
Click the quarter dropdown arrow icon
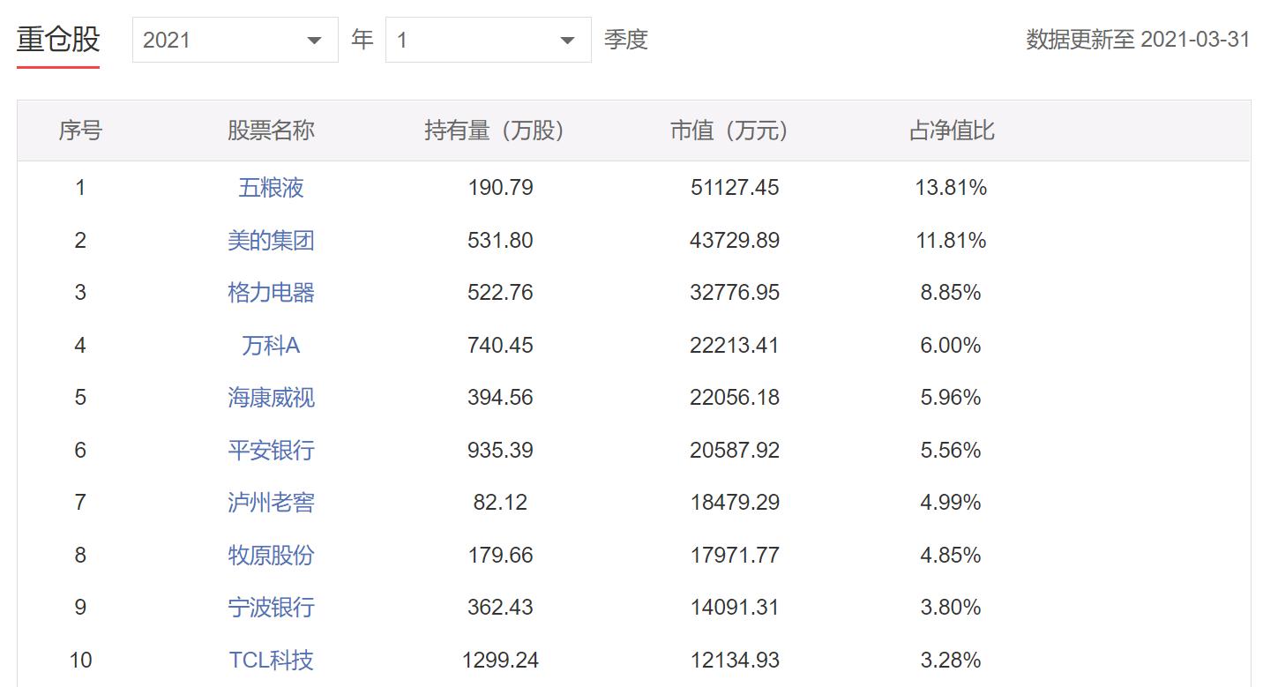[x=568, y=39]
